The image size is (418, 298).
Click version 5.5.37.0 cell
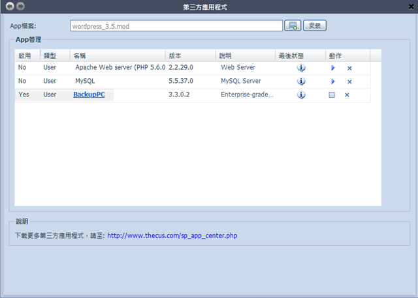click(181, 81)
